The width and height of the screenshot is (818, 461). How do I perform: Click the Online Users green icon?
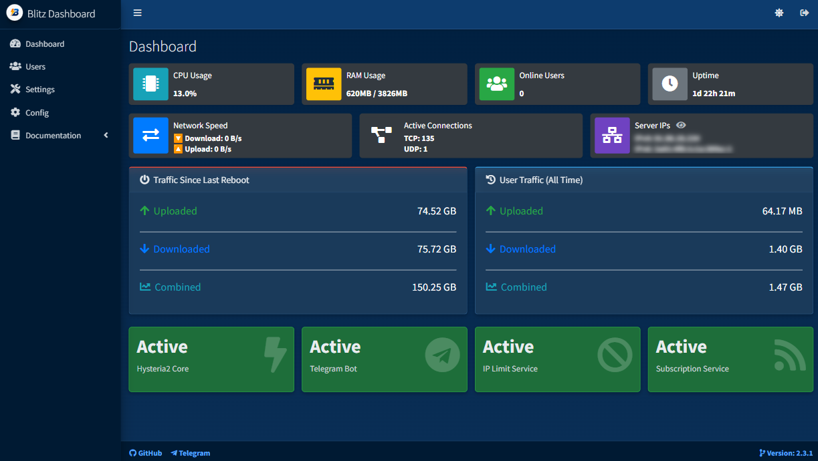coord(497,84)
